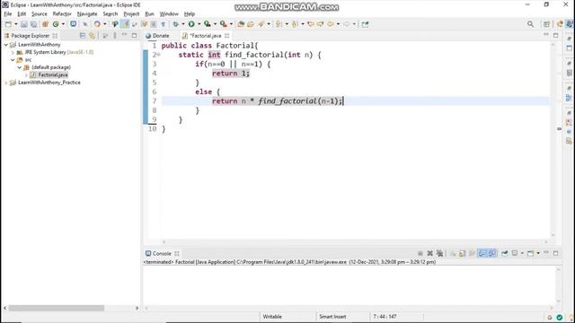The image size is (575, 323).
Task: Click the Coverage run icon
Action: pos(208,24)
